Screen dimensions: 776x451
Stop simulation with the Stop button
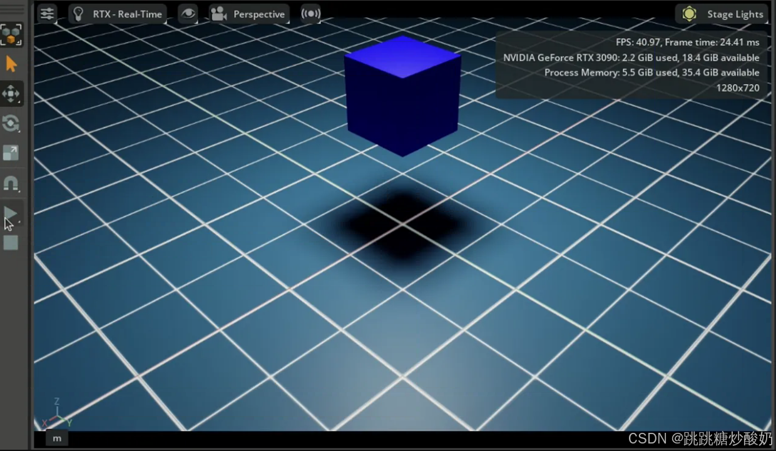pyautogui.click(x=11, y=243)
